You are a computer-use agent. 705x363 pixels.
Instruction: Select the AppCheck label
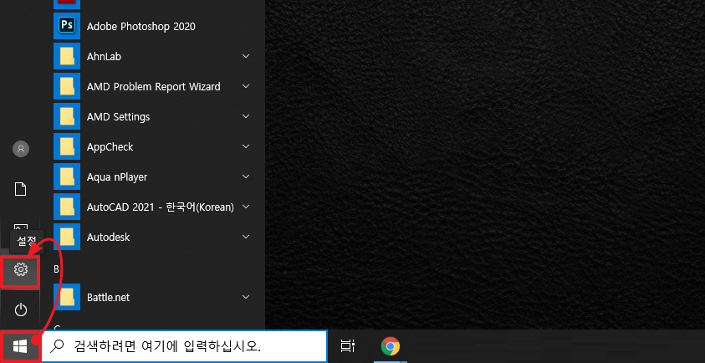click(110, 147)
